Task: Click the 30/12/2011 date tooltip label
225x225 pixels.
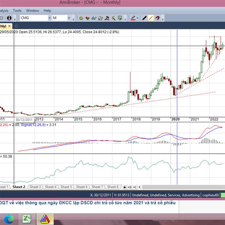Action: [24, 120]
